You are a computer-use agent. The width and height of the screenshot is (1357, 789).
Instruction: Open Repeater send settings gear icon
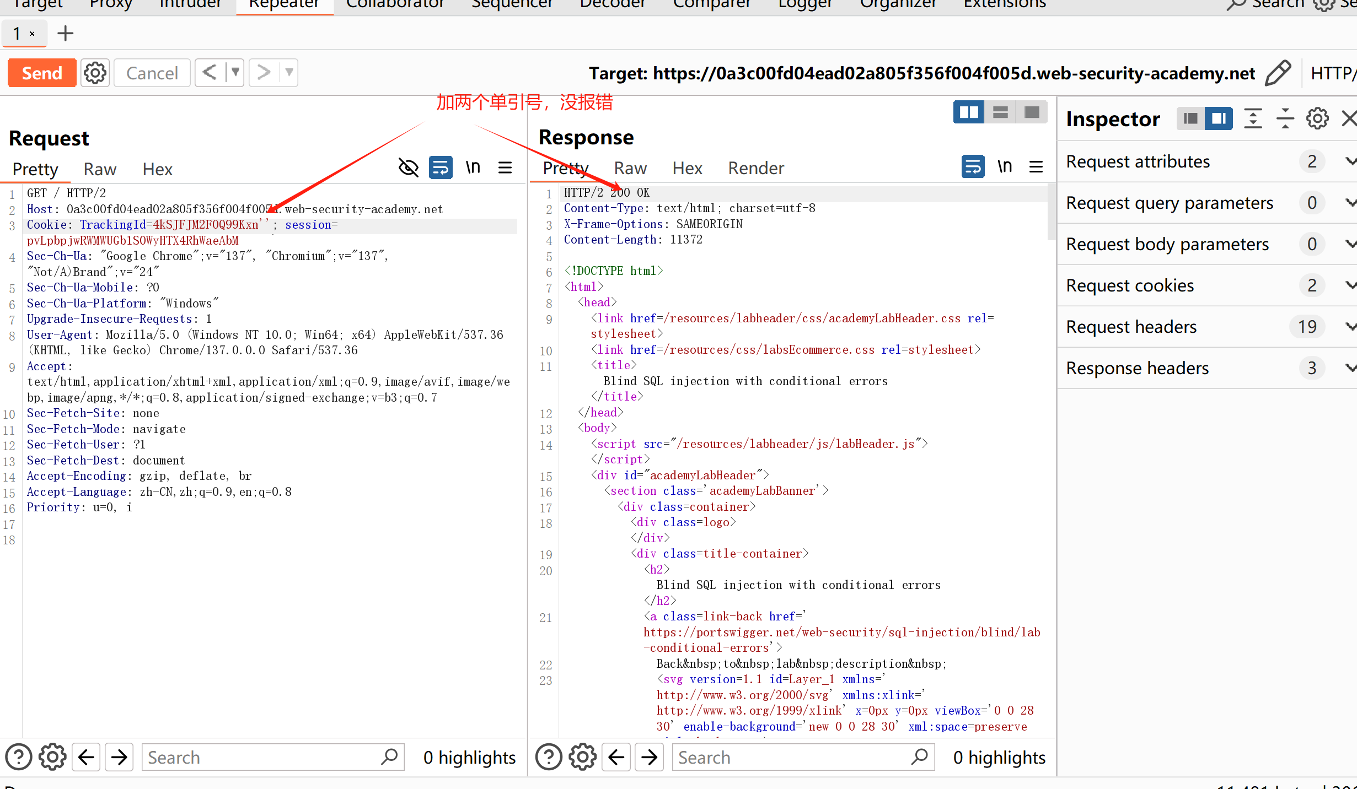coord(95,73)
